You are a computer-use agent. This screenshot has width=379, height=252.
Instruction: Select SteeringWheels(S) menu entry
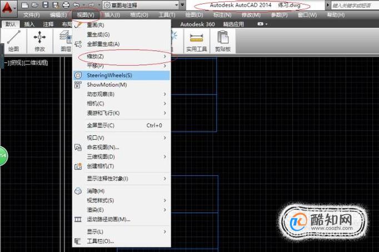(122, 75)
